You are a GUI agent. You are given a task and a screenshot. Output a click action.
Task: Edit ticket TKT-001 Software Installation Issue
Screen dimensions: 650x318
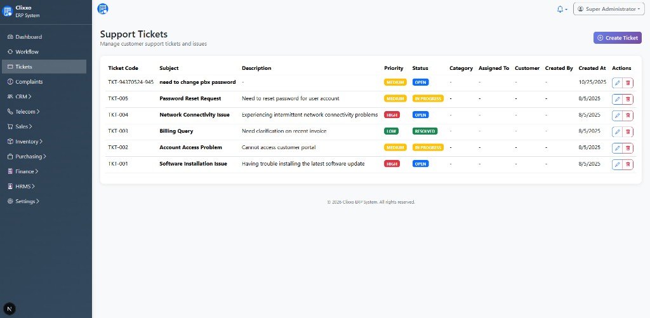pos(617,164)
